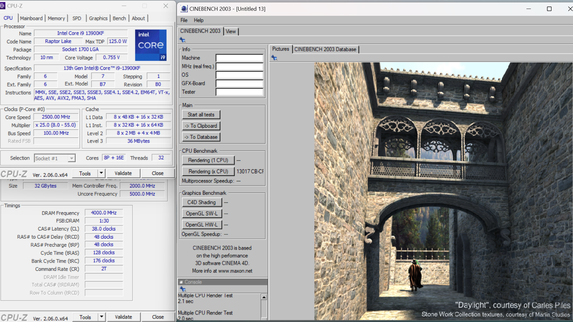Maximize the CINEBENCH 2003 window
This screenshot has width=573, height=322.
tap(549, 9)
